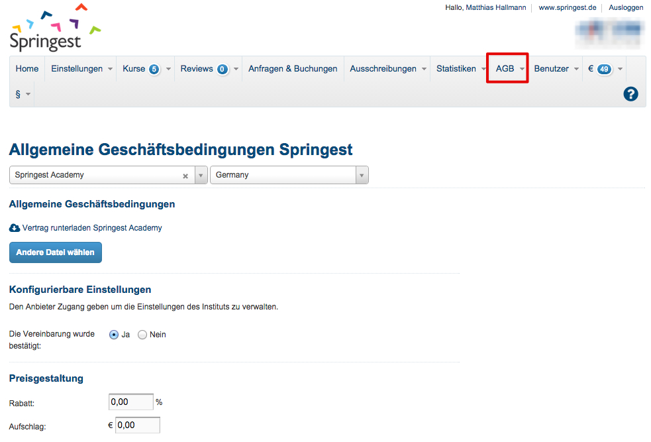
Task: Open the Benutzer menu item
Action: 552,68
